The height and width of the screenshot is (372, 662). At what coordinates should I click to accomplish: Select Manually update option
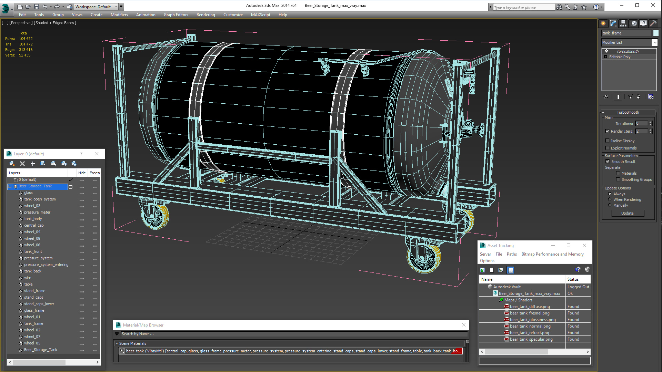point(610,205)
